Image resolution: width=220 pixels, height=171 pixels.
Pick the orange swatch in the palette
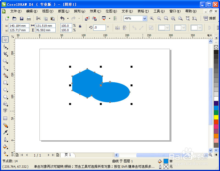tap(216, 136)
